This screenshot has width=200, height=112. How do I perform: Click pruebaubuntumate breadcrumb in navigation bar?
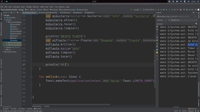tap(67, 10)
